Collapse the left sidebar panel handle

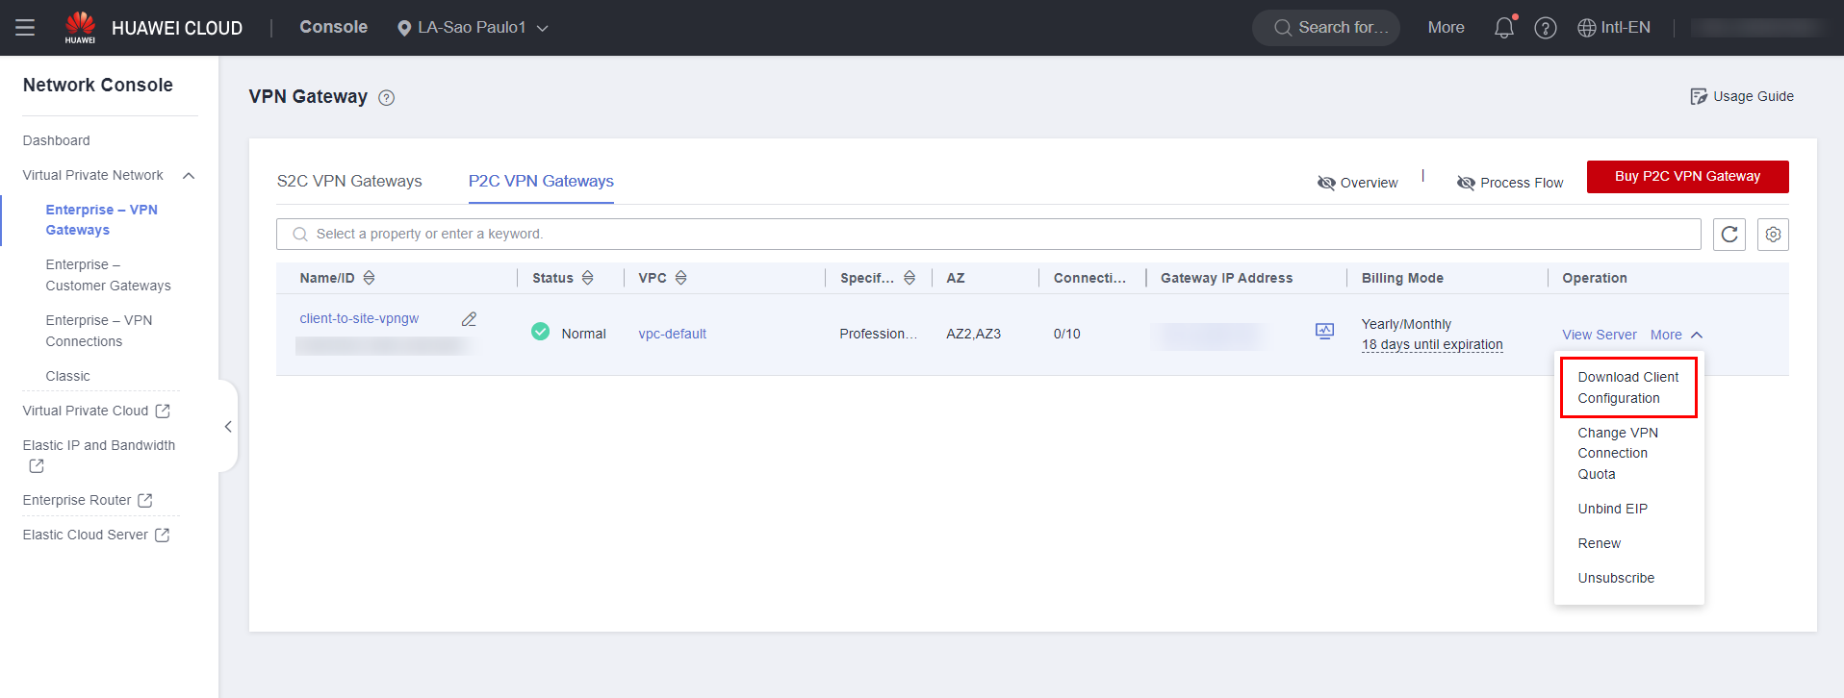(x=228, y=427)
